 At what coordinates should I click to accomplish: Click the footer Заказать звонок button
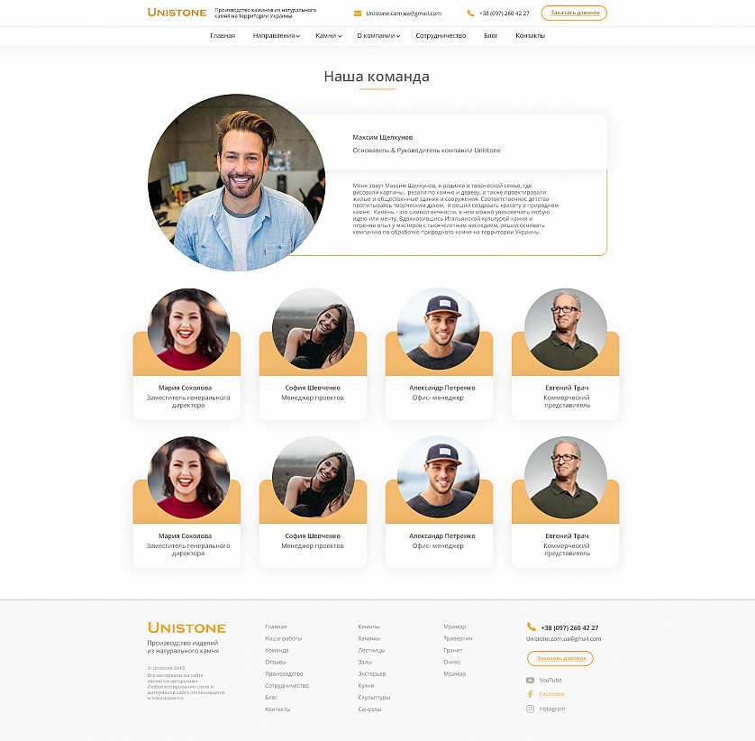560,658
